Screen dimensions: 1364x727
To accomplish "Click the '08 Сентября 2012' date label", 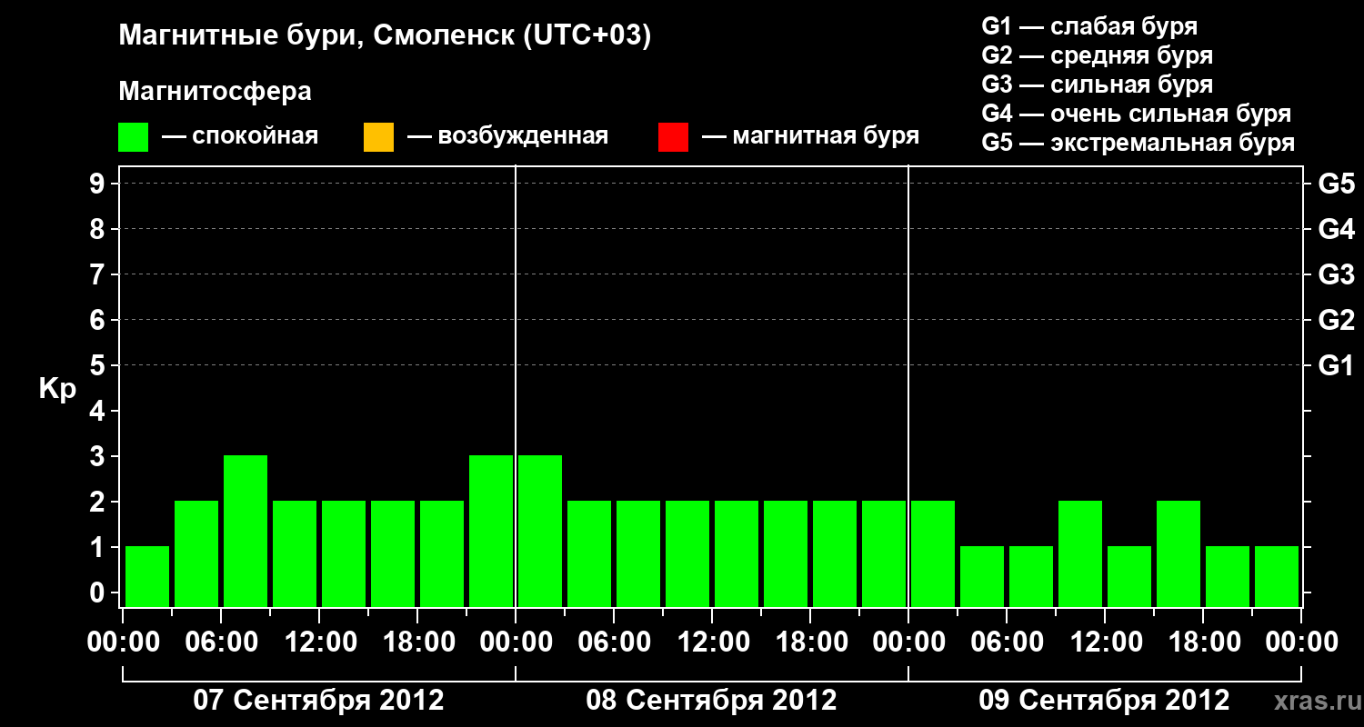I will (711, 701).
